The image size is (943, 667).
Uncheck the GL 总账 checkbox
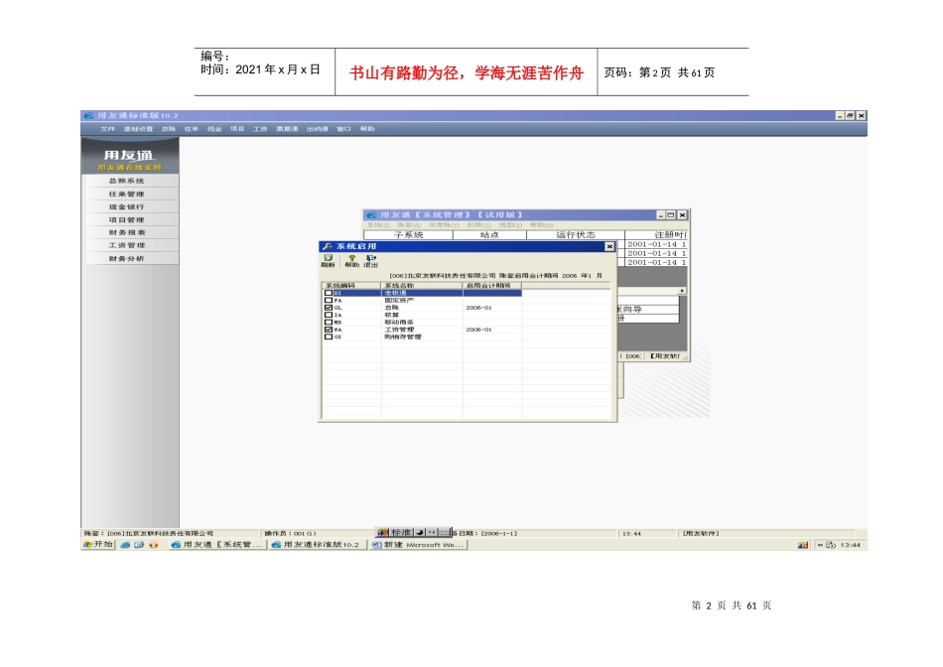(329, 308)
